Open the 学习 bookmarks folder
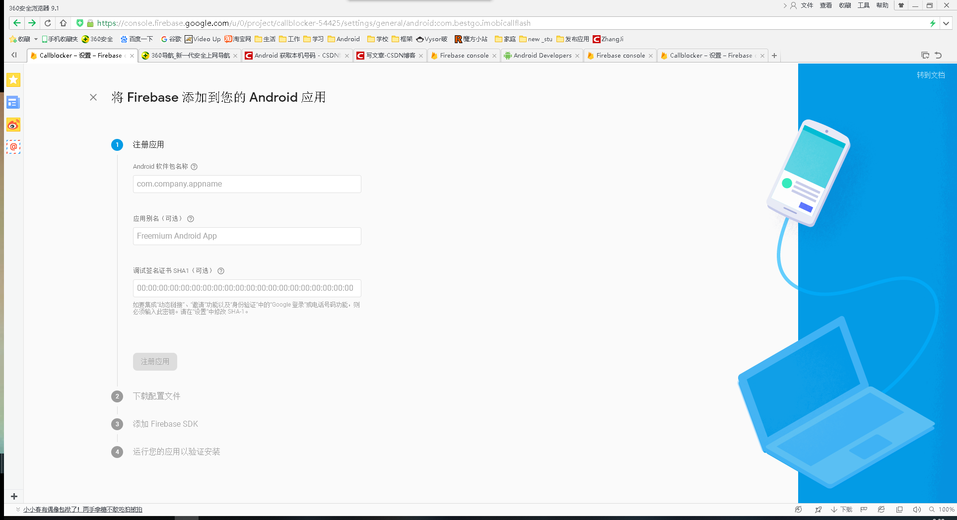957x520 pixels. tap(314, 39)
